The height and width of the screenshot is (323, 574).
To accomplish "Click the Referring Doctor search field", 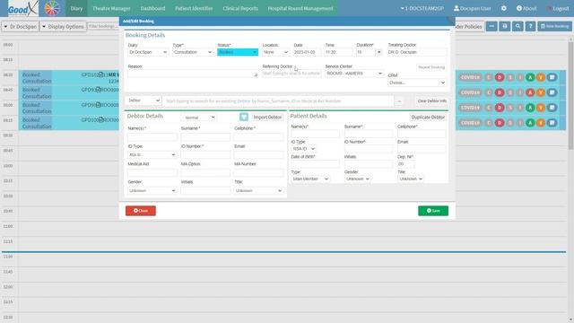I will [291, 74].
